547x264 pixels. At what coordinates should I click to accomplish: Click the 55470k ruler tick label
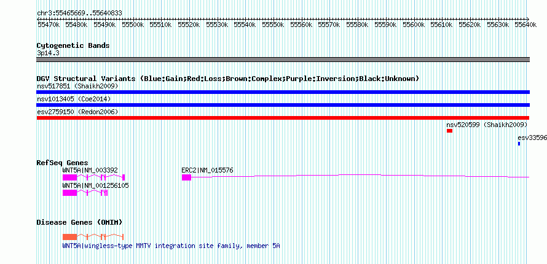pyautogui.click(x=49, y=25)
